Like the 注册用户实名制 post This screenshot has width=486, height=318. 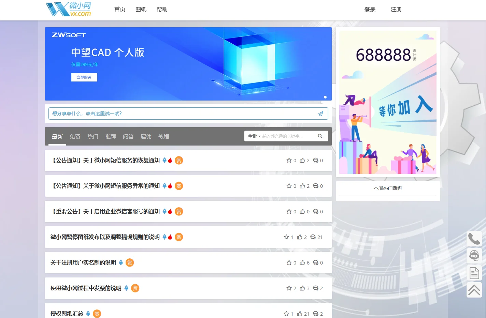point(302,263)
